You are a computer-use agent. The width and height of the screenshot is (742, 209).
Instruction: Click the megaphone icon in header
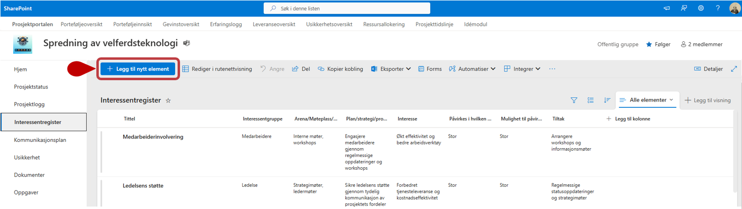[x=667, y=8]
